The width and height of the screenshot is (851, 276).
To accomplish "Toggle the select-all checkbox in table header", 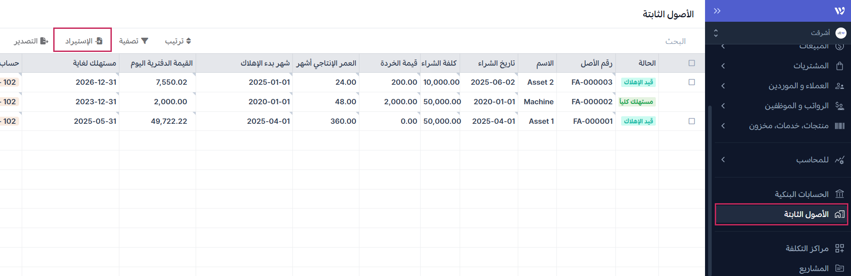I will [x=691, y=63].
